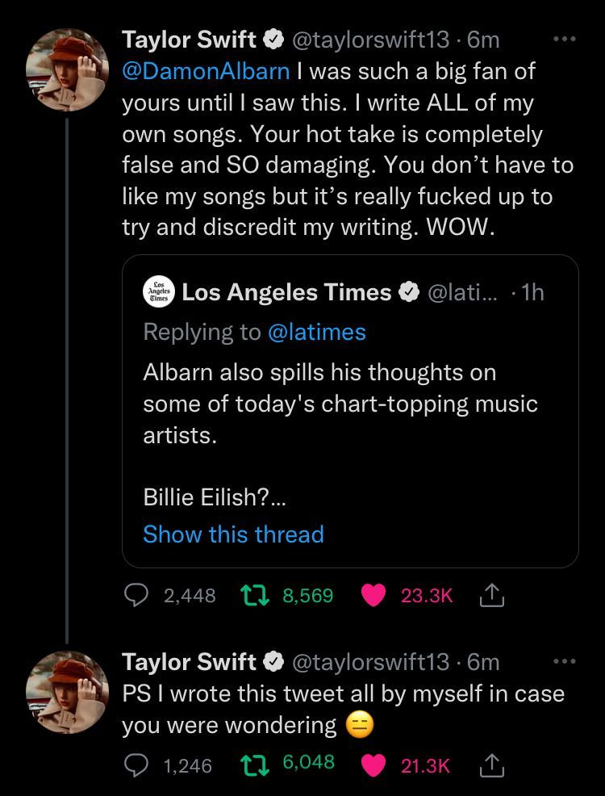Open the @latimes reply mention
Viewport: 605px width, 796px height.
[316, 332]
